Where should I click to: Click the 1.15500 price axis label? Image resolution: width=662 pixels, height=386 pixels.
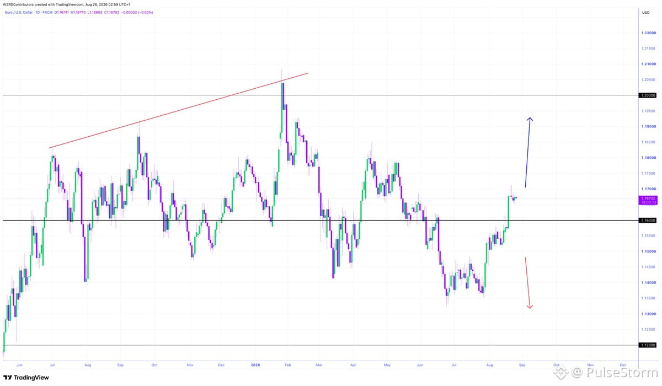[648, 236]
